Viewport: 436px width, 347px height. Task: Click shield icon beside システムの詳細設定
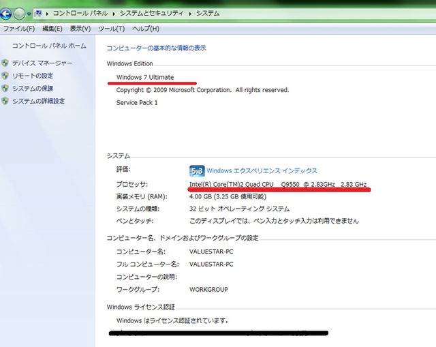[5, 102]
